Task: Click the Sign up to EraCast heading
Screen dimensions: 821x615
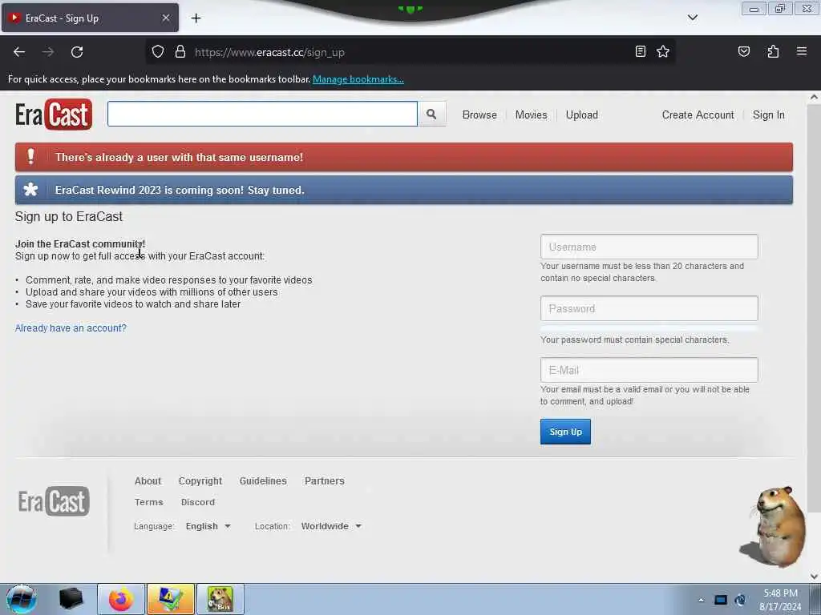Action: coord(69,216)
